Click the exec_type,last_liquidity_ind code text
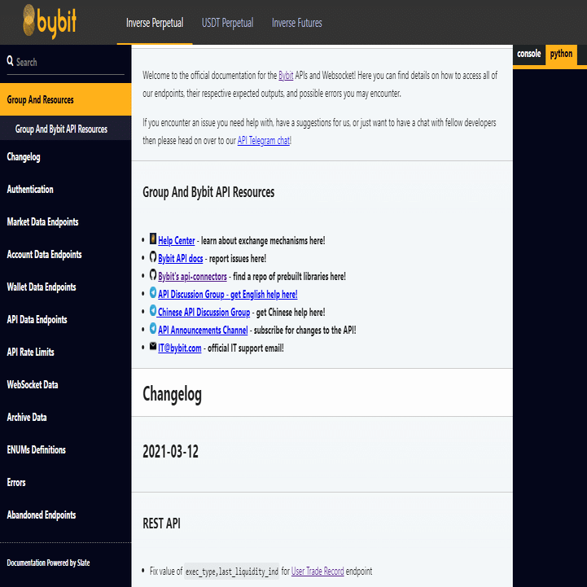The width and height of the screenshot is (587, 587). tap(232, 572)
